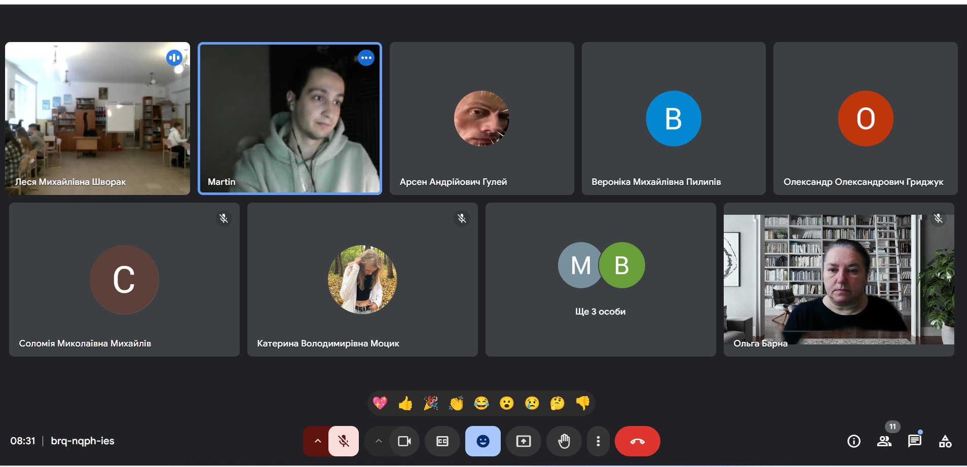The width and height of the screenshot is (967, 467).
Task: Hide the emoji reactions bar
Action: click(482, 441)
